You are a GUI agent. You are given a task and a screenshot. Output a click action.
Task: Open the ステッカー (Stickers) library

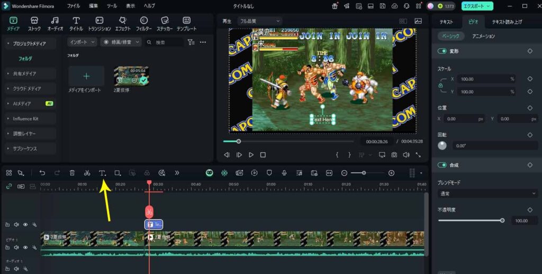pyautogui.click(x=165, y=24)
